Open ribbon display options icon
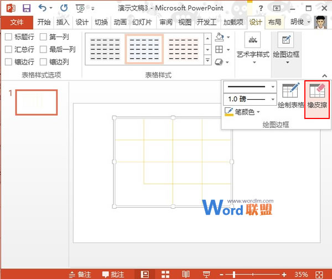The width and height of the screenshot is (332, 279). click(x=277, y=8)
